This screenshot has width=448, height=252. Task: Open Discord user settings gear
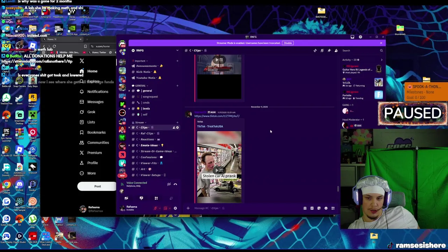click(175, 208)
